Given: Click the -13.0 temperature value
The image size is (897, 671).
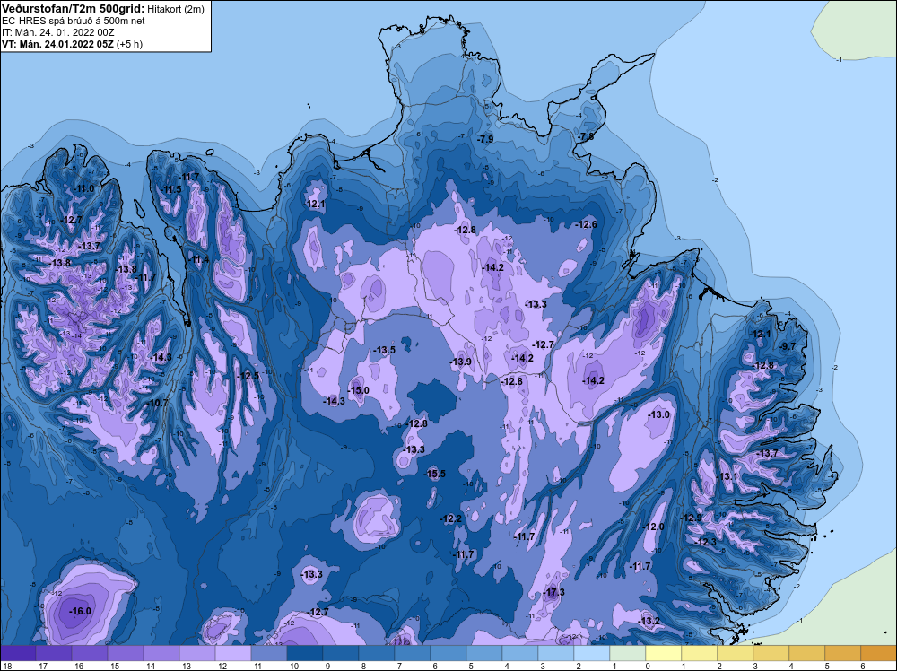Looking at the screenshot, I should (x=659, y=414).
